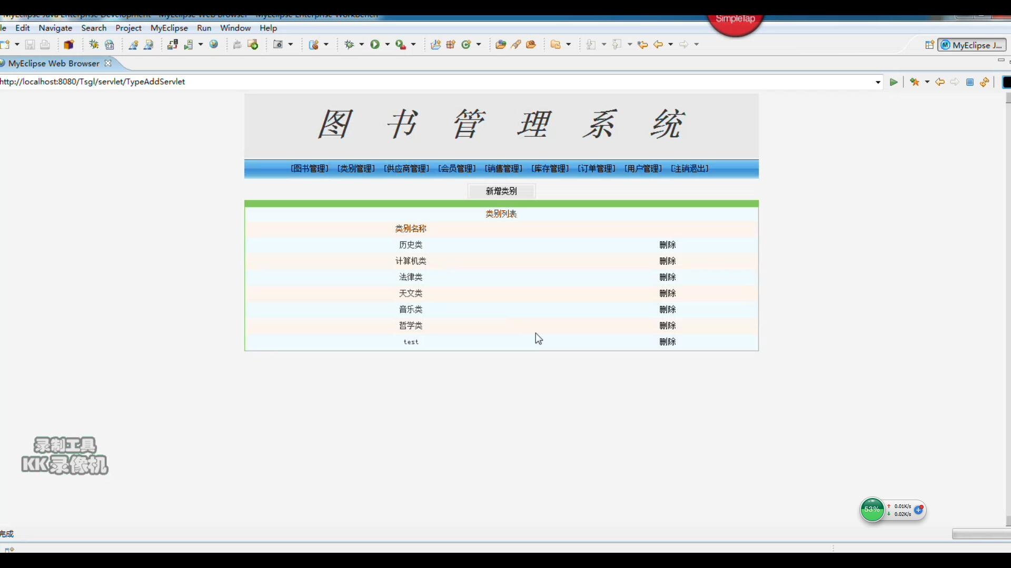This screenshot has height=568, width=1011.
Task: Click the browser Stop square icon
Action: pyautogui.click(x=970, y=82)
